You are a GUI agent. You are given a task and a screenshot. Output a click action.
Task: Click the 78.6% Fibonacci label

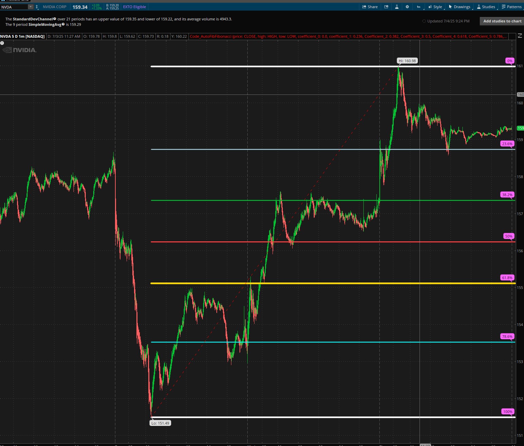507,337
